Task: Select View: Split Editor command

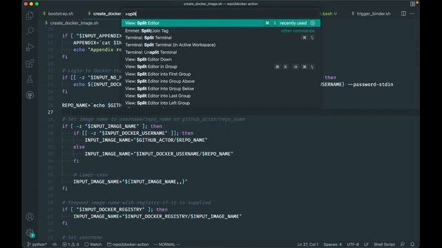Action: pyautogui.click(x=221, y=23)
